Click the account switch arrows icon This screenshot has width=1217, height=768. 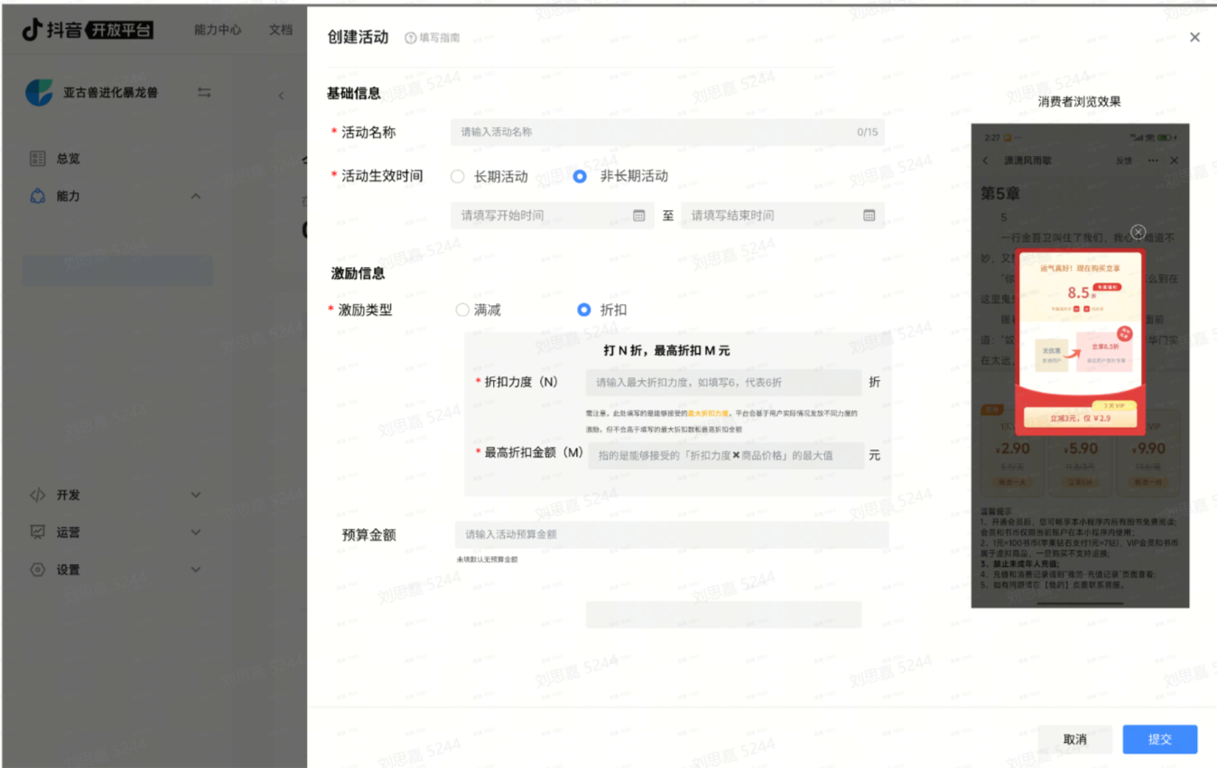(204, 93)
